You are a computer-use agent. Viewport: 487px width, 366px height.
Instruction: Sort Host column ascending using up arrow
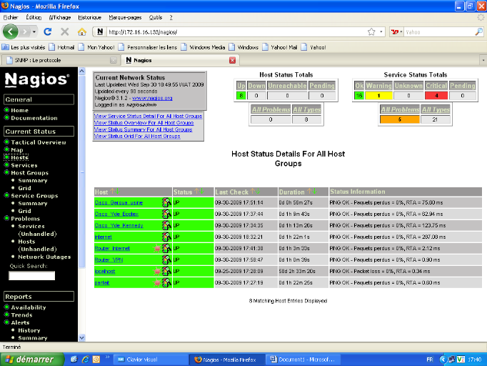111,192
